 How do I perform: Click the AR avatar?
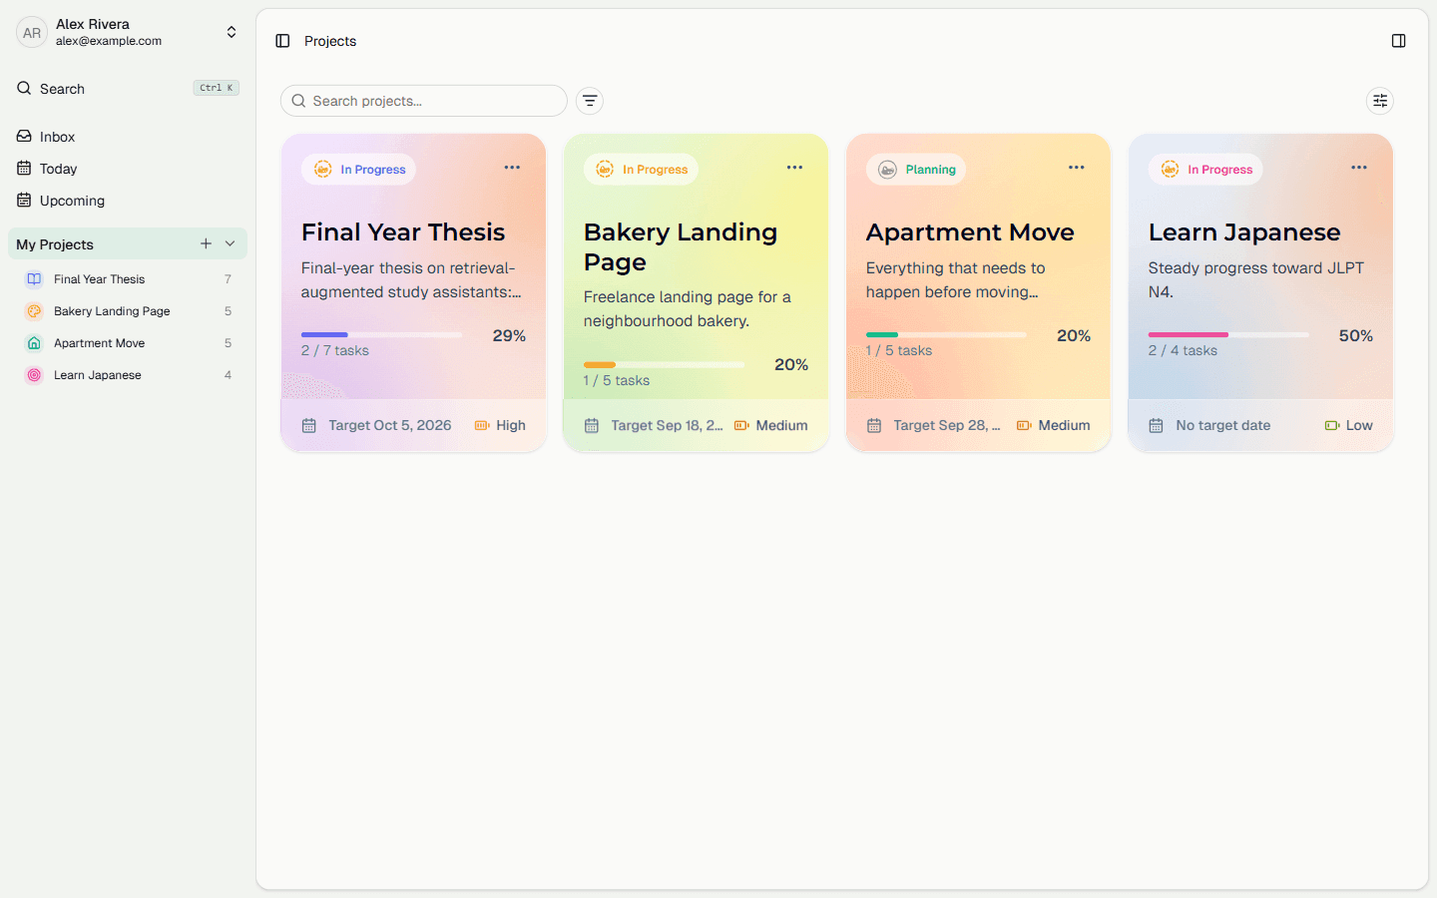[32, 32]
